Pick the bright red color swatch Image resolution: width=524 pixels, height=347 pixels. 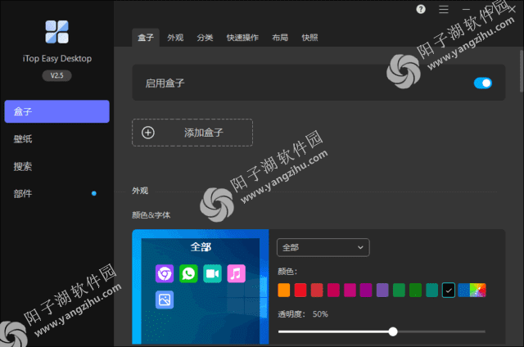(x=300, y=290)
